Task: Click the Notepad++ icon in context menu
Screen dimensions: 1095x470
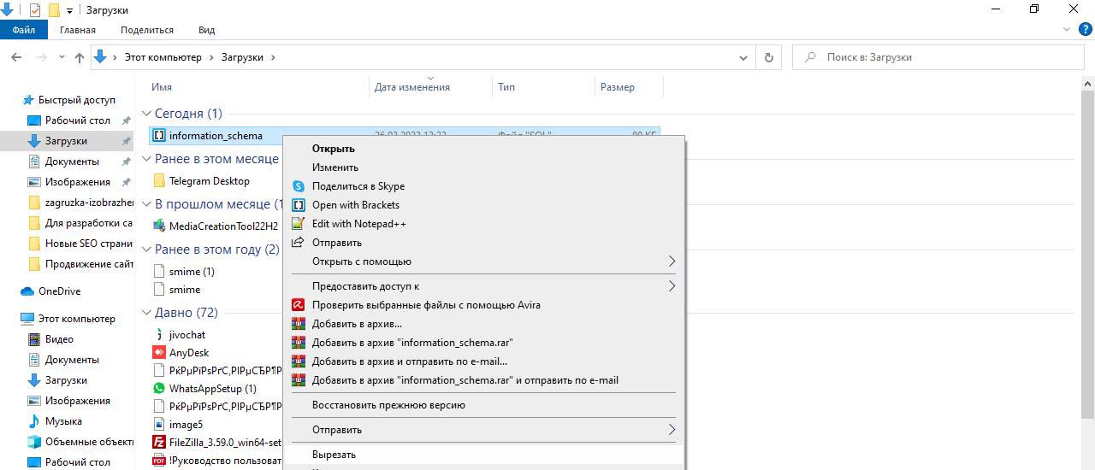Action: pyautogui.click(x=298, y=224)
